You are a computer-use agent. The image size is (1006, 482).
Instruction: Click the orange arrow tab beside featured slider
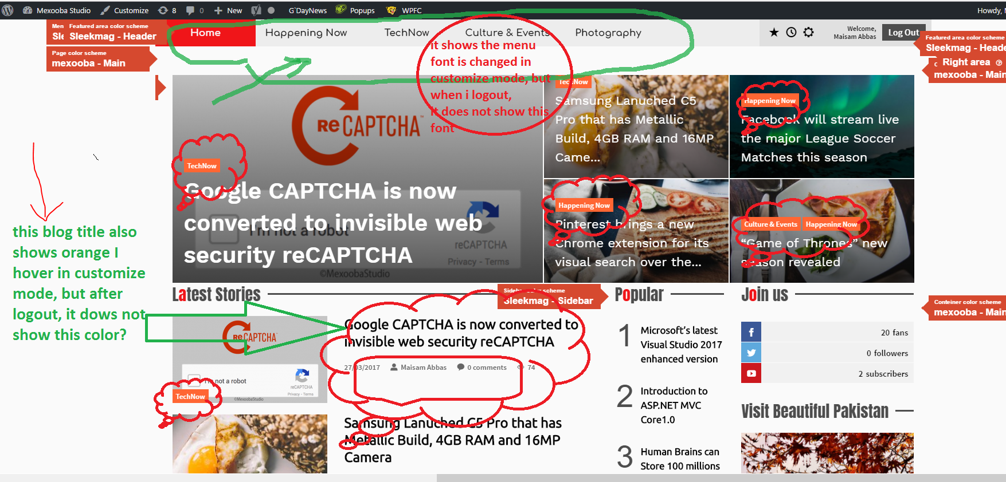point(161,88)
